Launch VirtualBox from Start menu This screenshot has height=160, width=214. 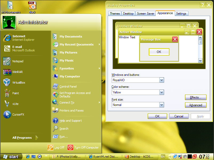pos(26,83)
